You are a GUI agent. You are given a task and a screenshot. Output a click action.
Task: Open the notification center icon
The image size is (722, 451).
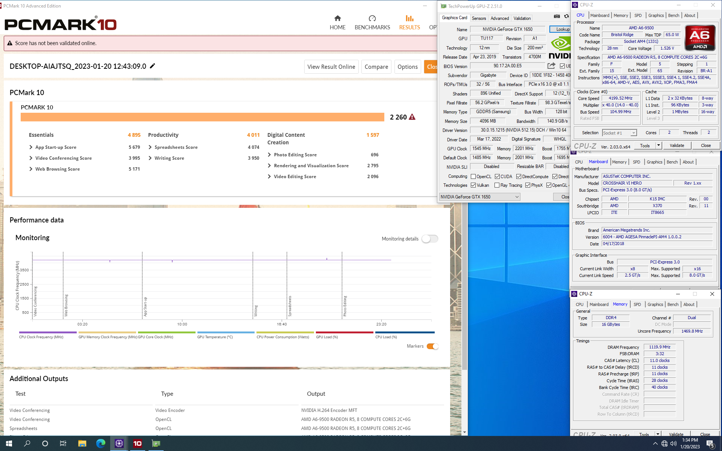710,444
